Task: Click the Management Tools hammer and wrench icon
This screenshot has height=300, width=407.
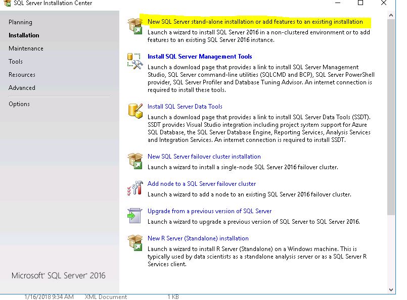Action: click(135, 61)
